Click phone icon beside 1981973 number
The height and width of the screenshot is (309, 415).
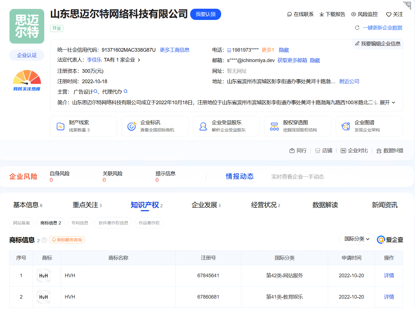pyautogui.click(x=229, y=50)
